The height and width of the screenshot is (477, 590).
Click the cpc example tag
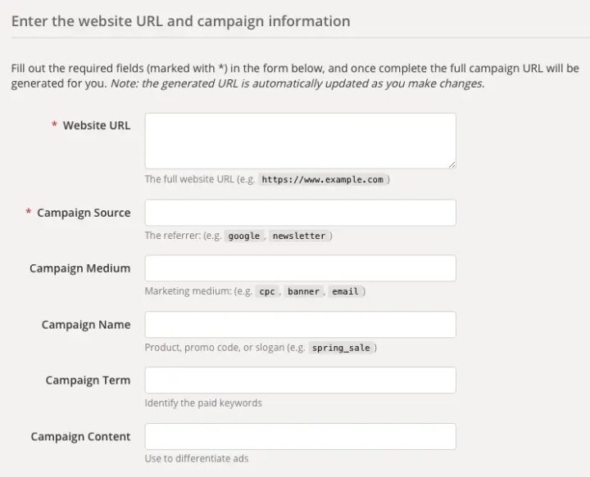pos(266,291)
